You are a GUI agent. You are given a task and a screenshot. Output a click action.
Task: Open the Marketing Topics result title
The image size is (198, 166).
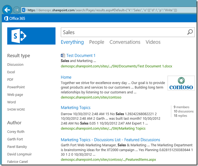point(76,108)
